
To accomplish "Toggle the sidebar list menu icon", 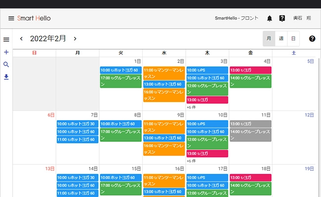I will pos(6,39).
